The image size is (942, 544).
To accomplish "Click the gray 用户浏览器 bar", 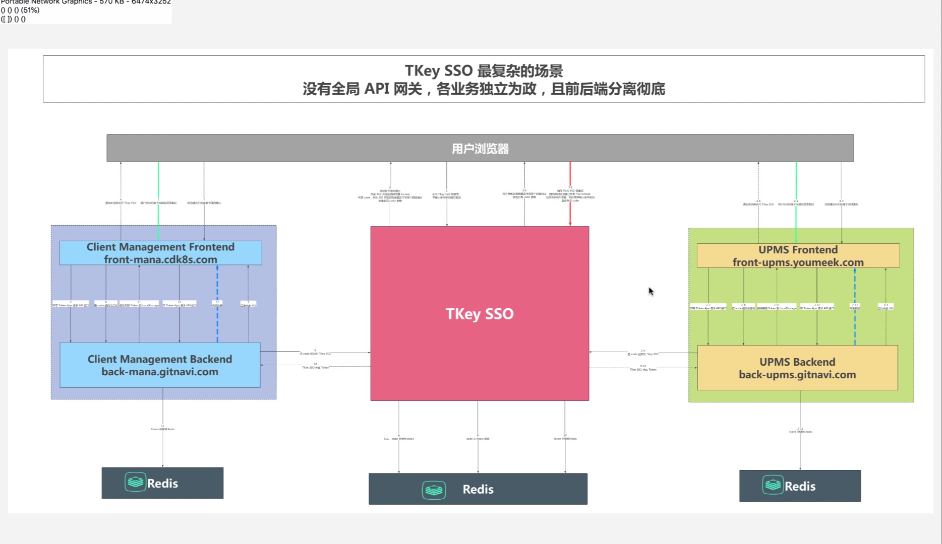I will point(480,148).
